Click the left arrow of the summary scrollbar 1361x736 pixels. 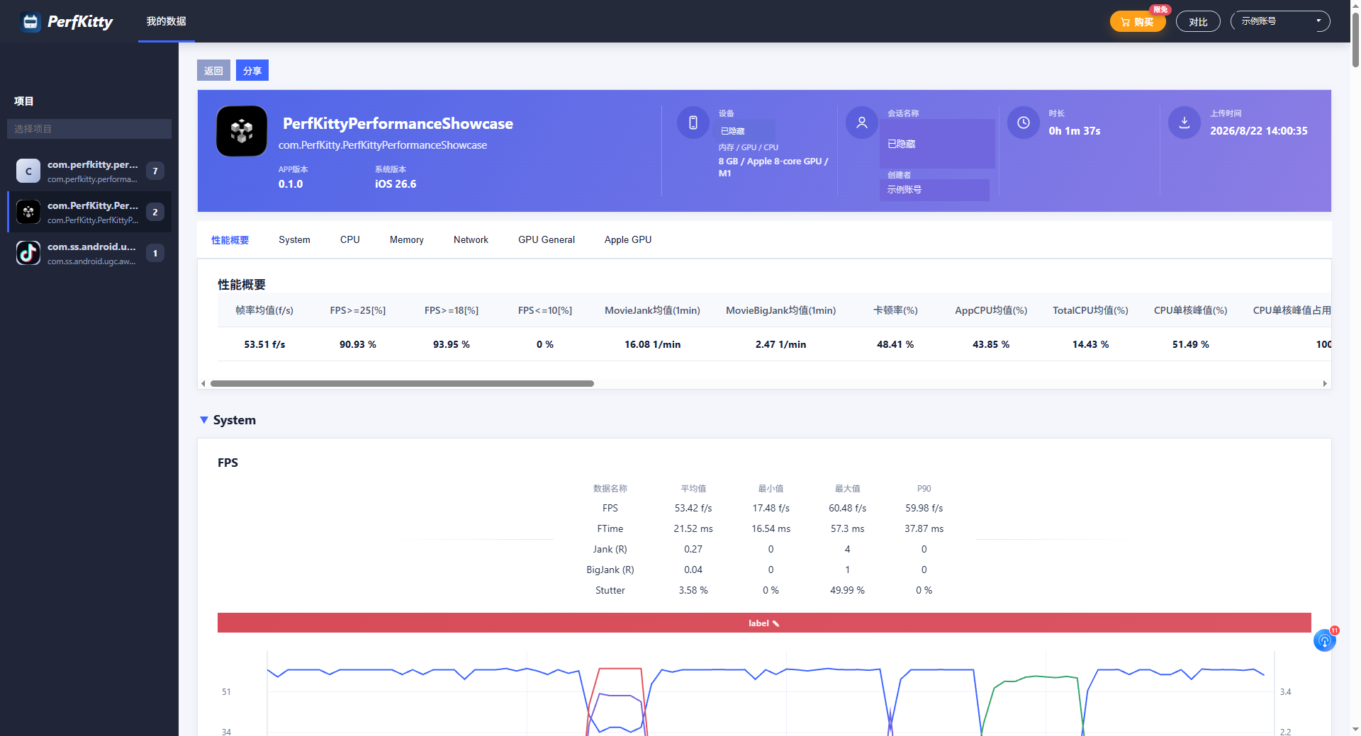203,383
